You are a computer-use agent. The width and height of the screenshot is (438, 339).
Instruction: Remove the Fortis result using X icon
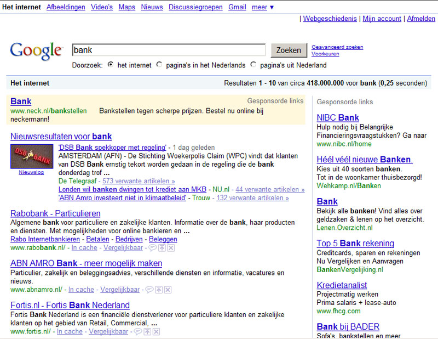[x=157, y=331]
